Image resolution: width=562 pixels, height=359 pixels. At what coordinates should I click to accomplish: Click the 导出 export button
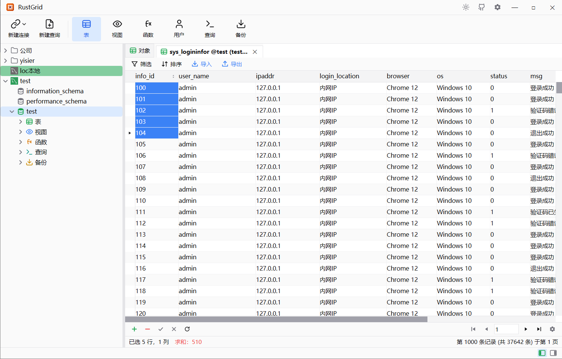232,64
